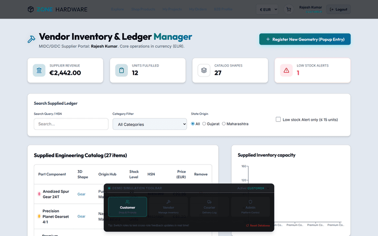Viewport: 378px width, 236px height.
Task: Click the Origin Hub column header
Action: point(107,174)
